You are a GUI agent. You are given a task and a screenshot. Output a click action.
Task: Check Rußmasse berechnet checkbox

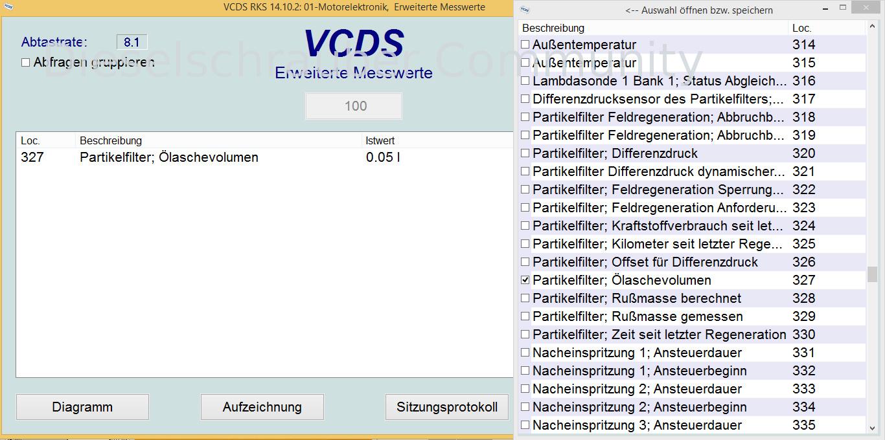tap(525, 298)
